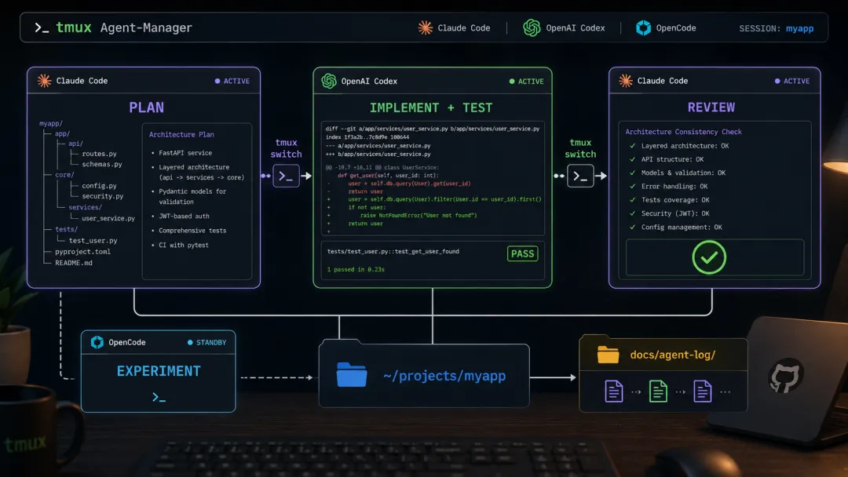
Task: Click the tmux switch terminal icon before REVIEW
Action: (580, 176)
